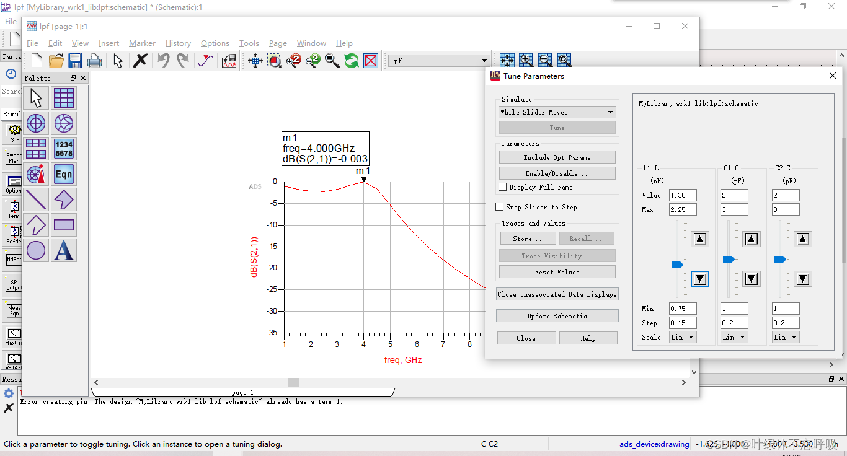Check the Snap Slider to Step option

500,207
